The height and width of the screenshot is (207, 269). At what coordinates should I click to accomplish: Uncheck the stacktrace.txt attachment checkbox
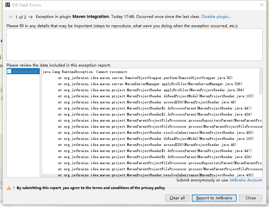click(x=9, y=71)
